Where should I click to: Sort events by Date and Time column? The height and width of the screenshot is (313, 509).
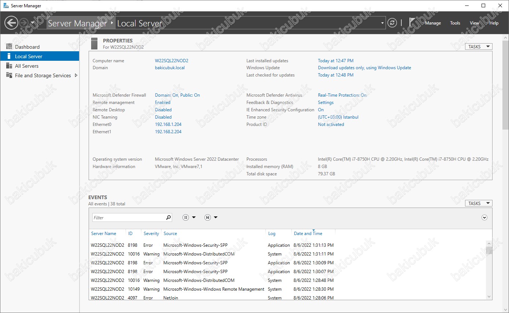tap(308, 234)
